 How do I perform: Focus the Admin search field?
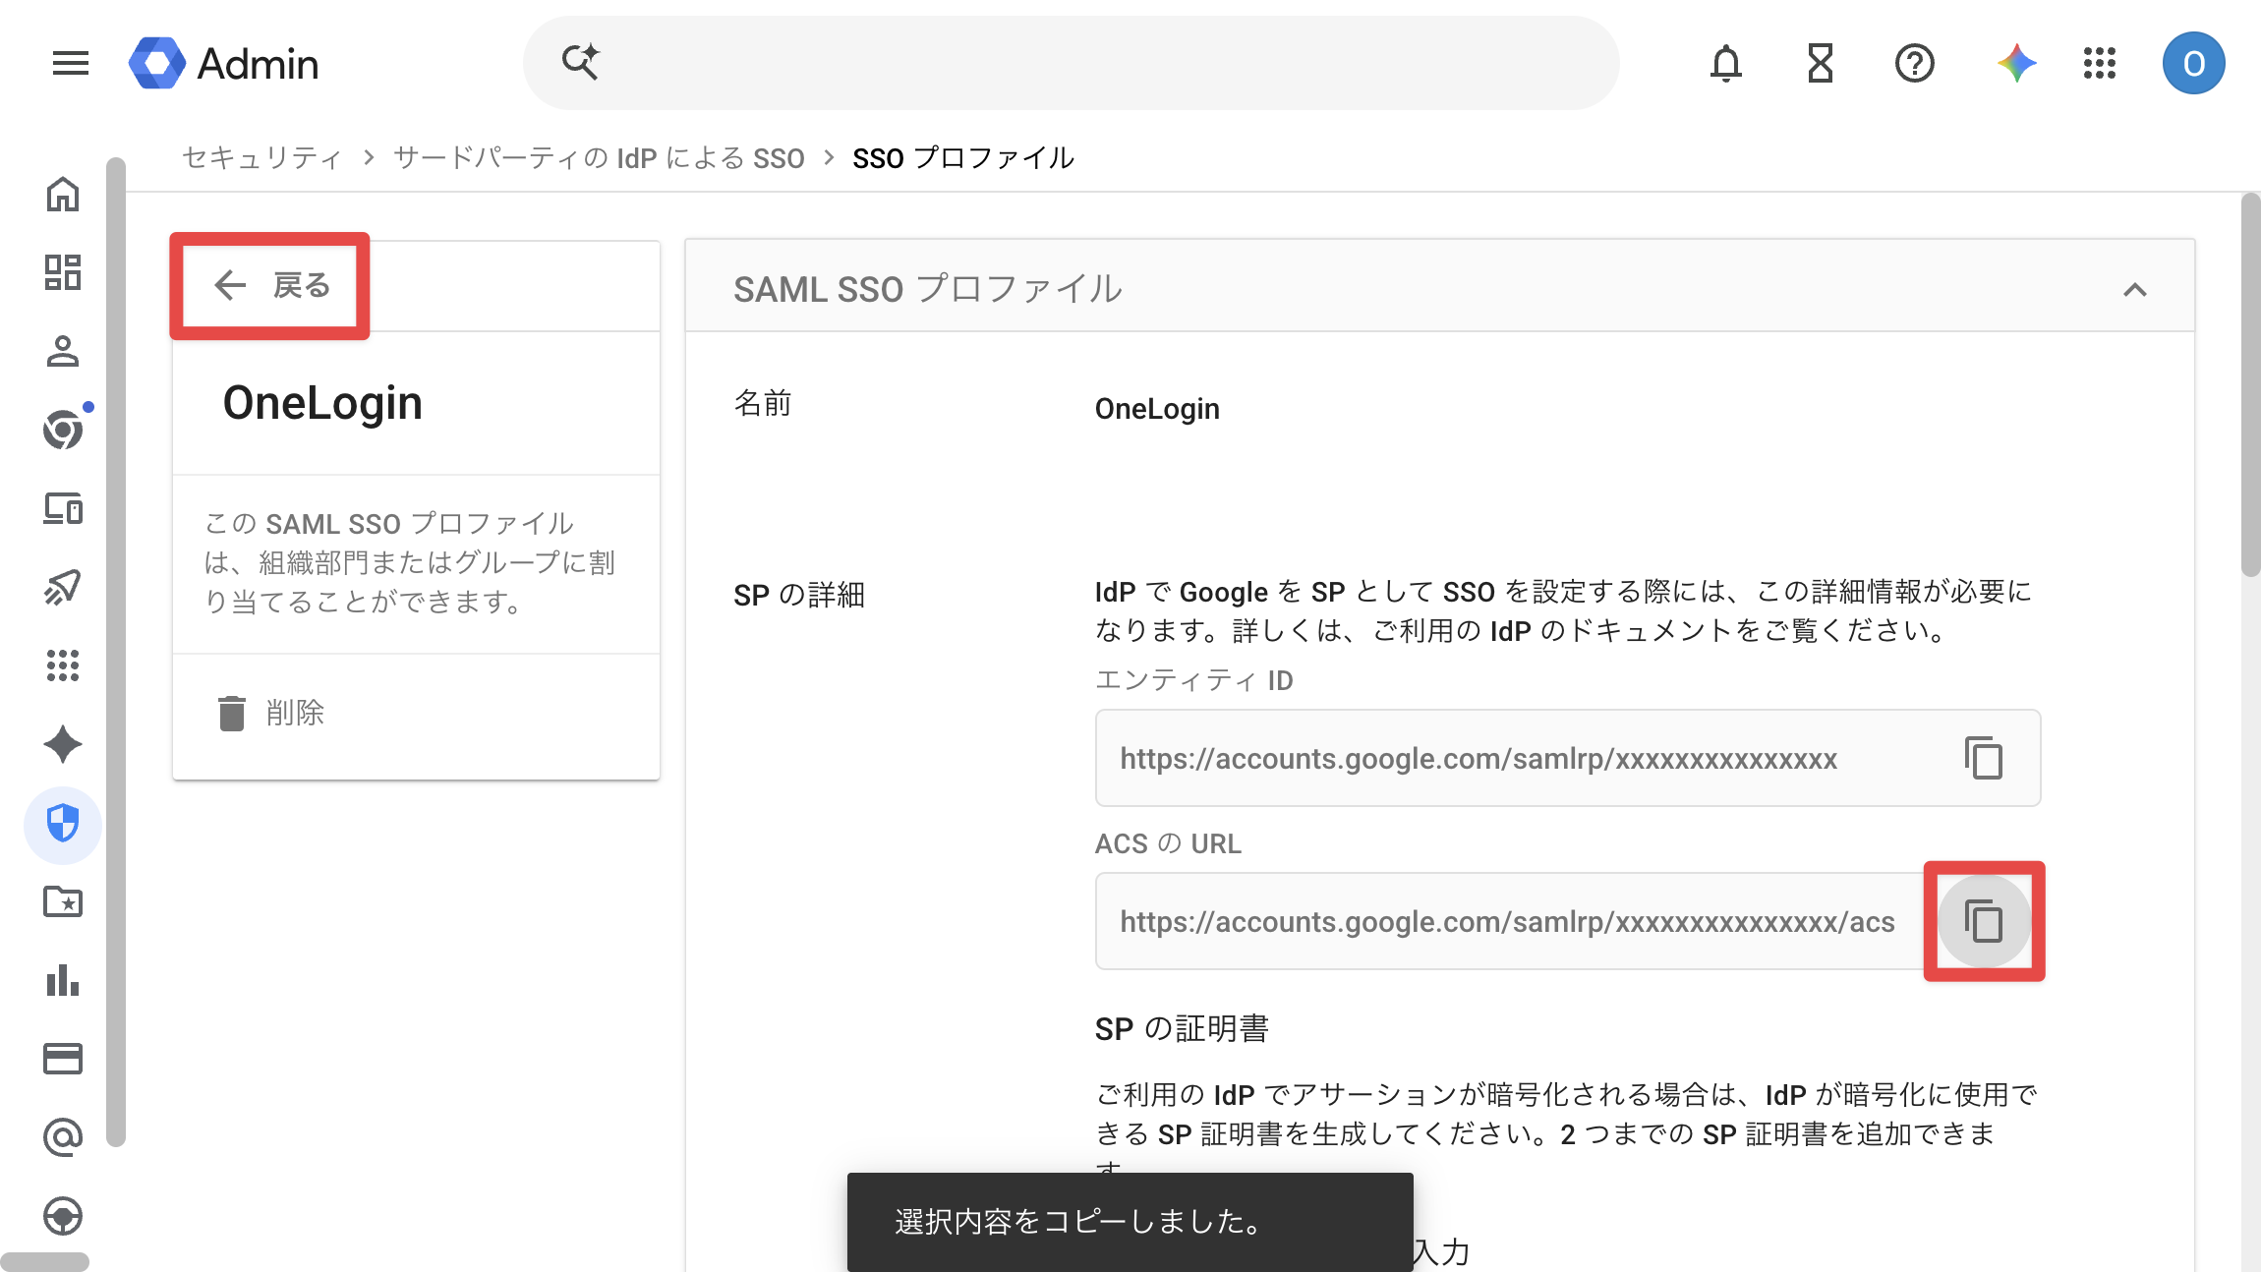pos(1071,63)
